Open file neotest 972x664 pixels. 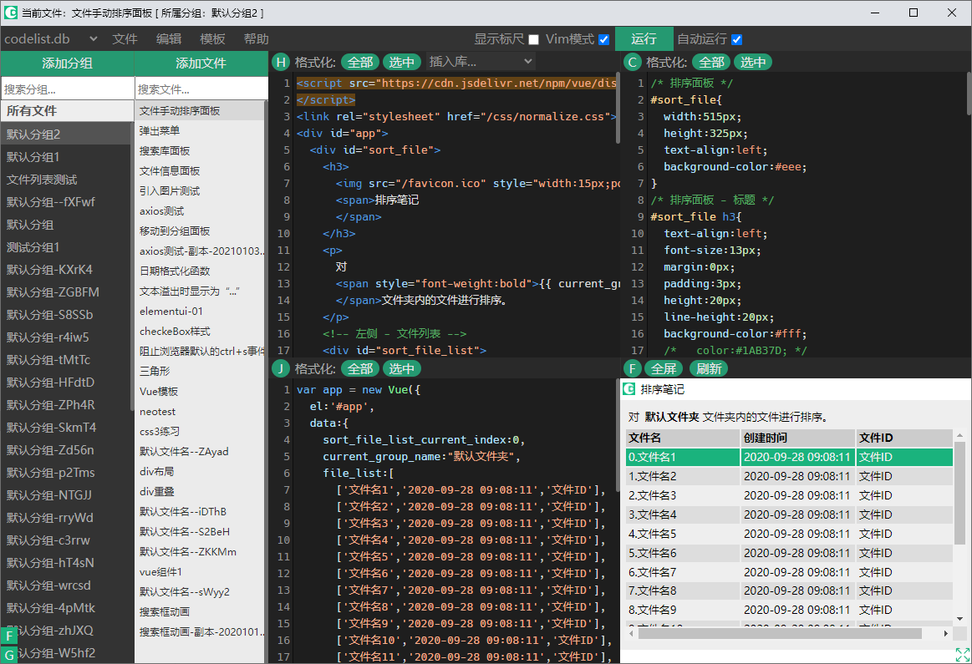(200, 411)
